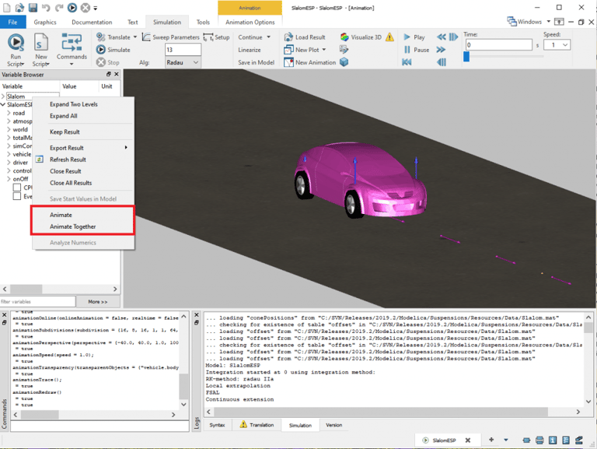The width and height of the screenshot is (597, 449).
Task: Open Sweep Parameters tool
Action: (x=170, y=37)
